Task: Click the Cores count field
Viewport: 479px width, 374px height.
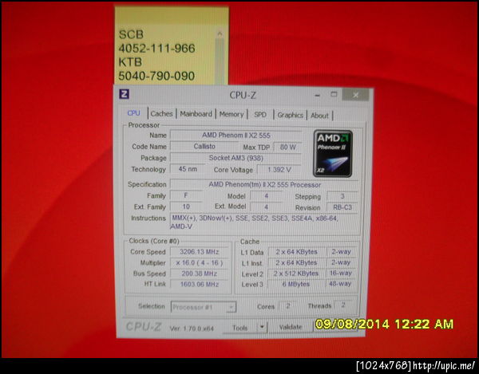Action: click(287, 305)
